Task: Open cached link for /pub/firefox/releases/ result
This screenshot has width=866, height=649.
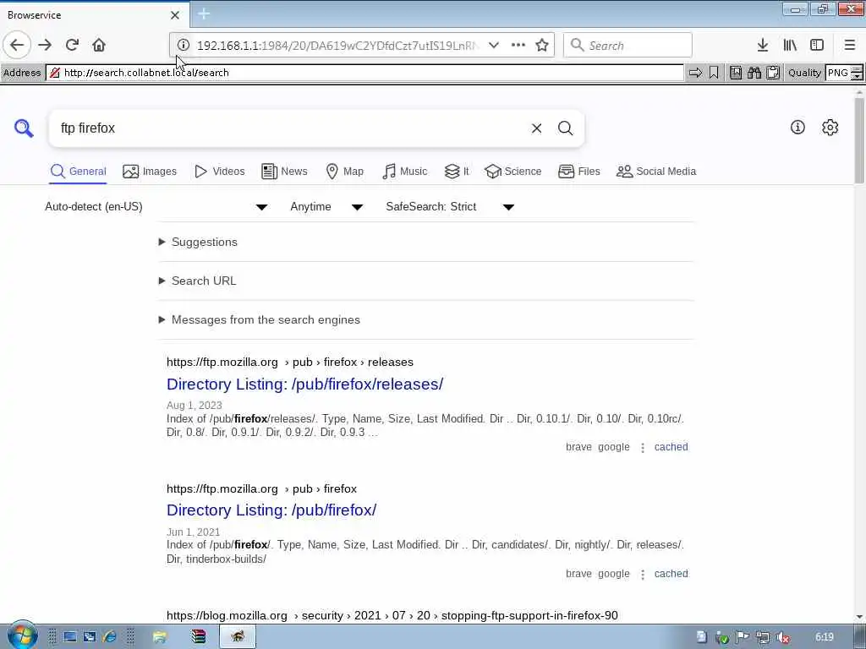Action: [x=671, y=447]
